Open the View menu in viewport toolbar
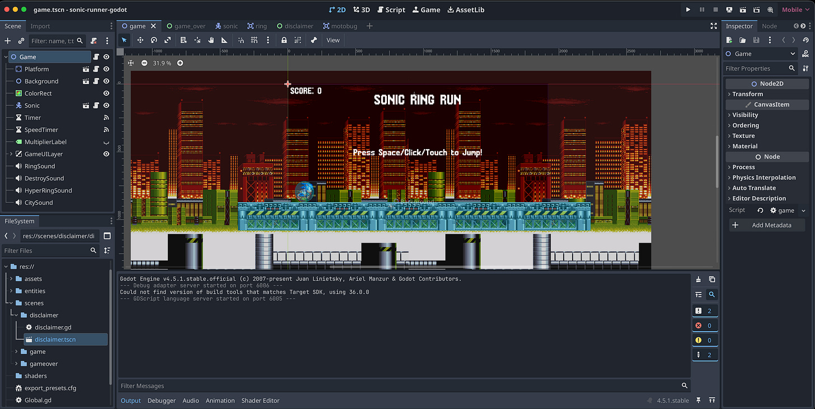The height and width of the screenshot is (409, 815). click(x=333, y=40)
